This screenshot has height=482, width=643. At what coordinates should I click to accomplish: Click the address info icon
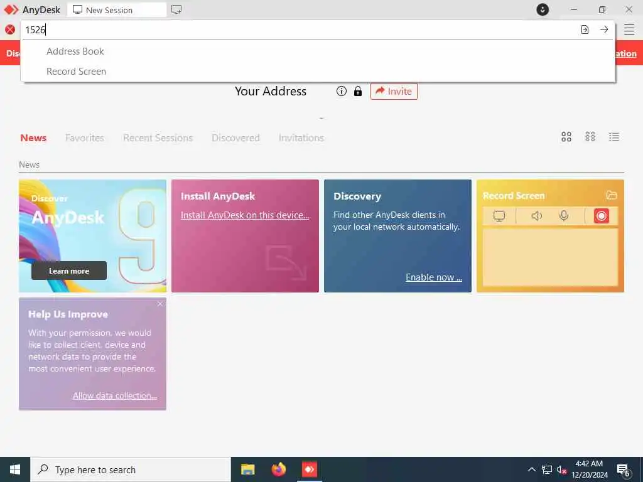(x=341, y=91)
